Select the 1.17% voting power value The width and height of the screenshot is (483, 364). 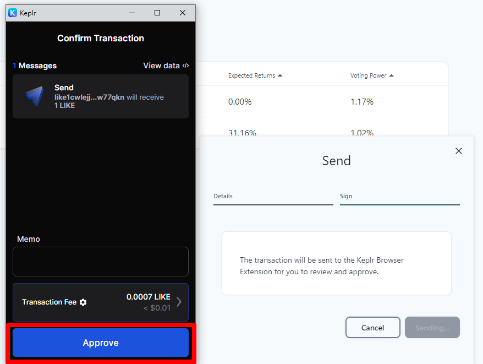click(362, 102)
